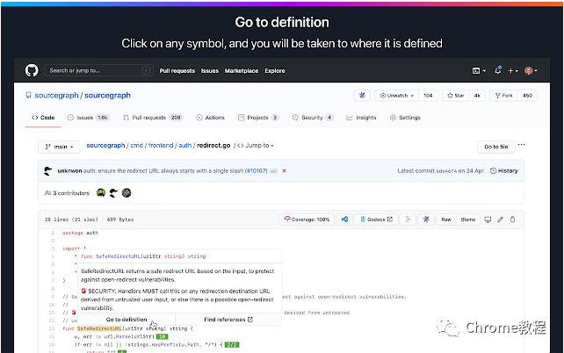The height and width of the screenshot is (353, 564).
Task: Open the notifications bell icon
Action: pos(498,70)
